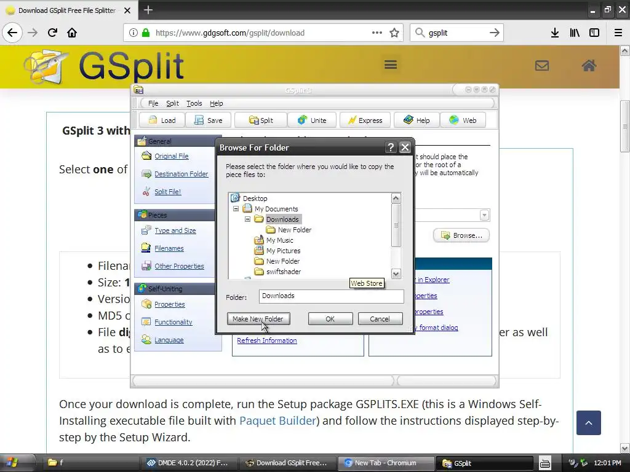Image resolution: width=630 pixels, height=472 pixels.
Task: Click the Refresh Information link
Action: click(267, 340)
